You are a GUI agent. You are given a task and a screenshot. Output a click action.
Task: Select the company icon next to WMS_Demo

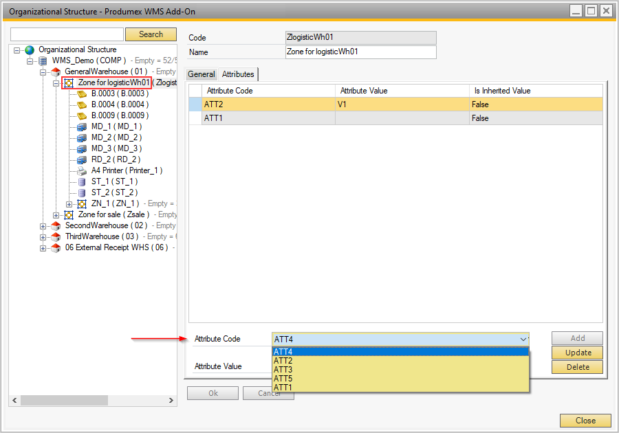[x=42, y=60]
